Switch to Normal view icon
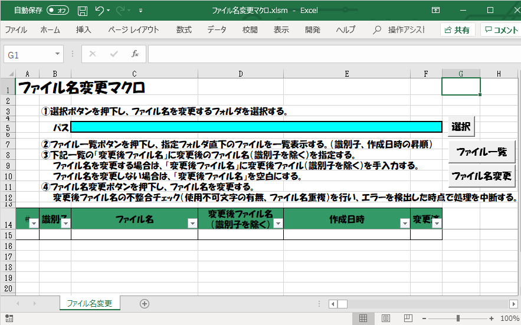Screen dimensions: 521x325 pyautogui.click(x=363, y=319)
